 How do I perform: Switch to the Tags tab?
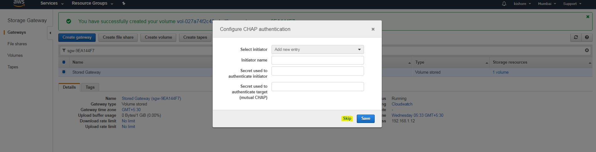click(90, 87)
